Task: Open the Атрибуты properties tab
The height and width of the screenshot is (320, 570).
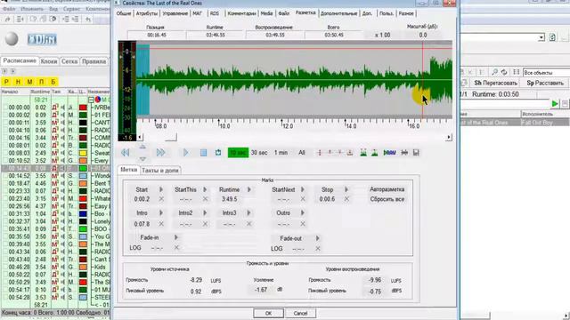Action: tap(147, 13)
